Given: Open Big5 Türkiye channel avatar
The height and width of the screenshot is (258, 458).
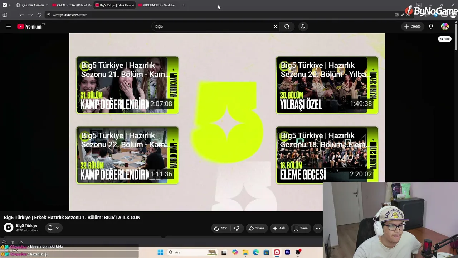Looking at the screenshot, I should 9,228.
